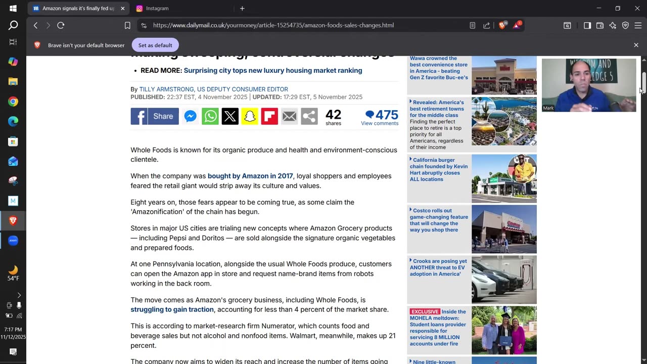The height and width of the screenshot is (364, 647).
Task: Open Speedreader view icon
Action: tap(472, 25)
